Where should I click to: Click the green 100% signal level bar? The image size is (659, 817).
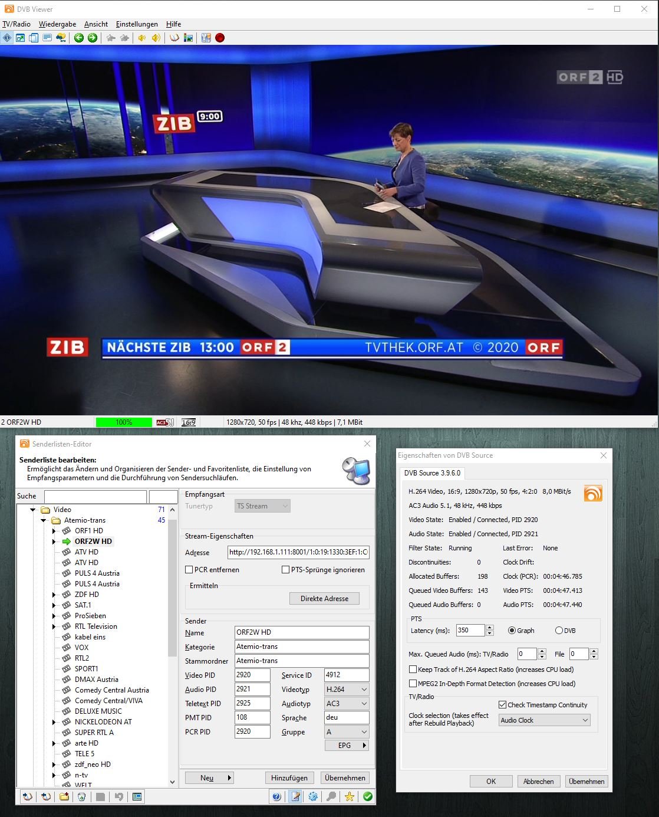point(124,422)
